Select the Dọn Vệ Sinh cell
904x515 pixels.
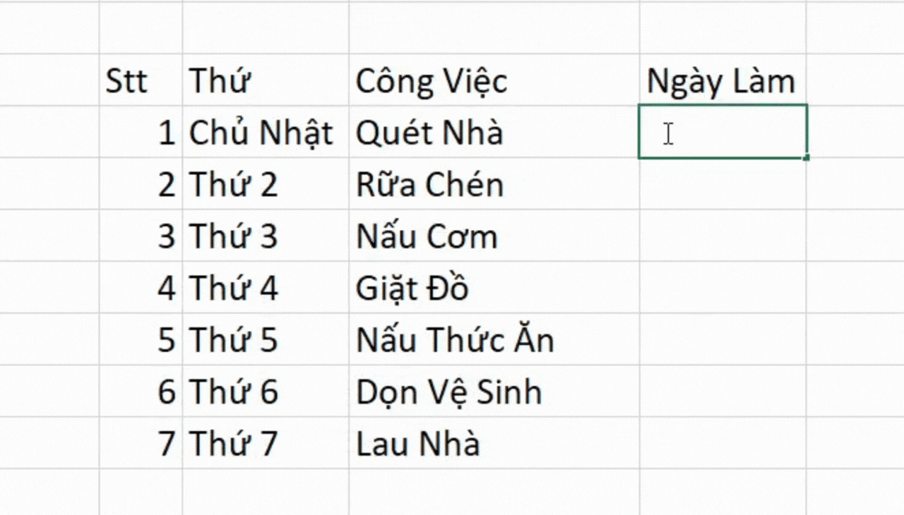pyautogui.click(x=494, y=392)
